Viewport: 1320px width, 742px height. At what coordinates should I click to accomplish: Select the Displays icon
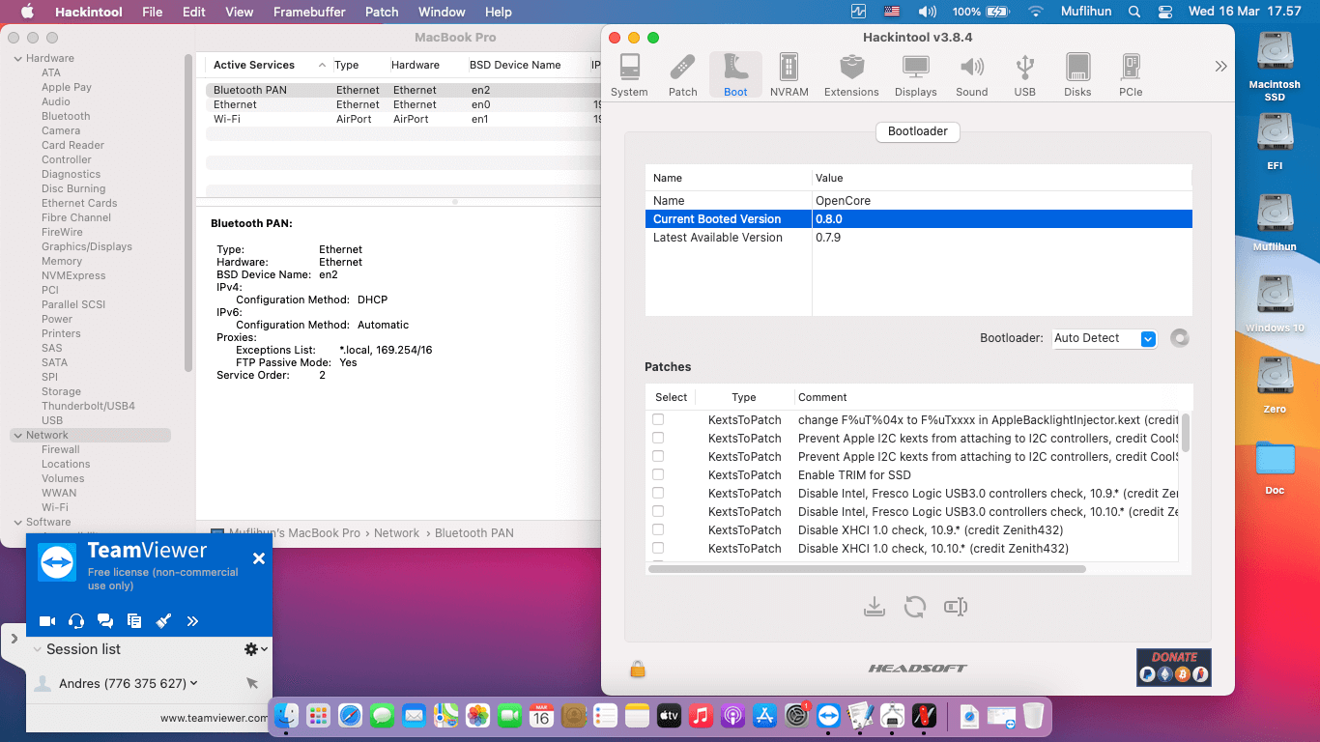[x=914, y=73]
